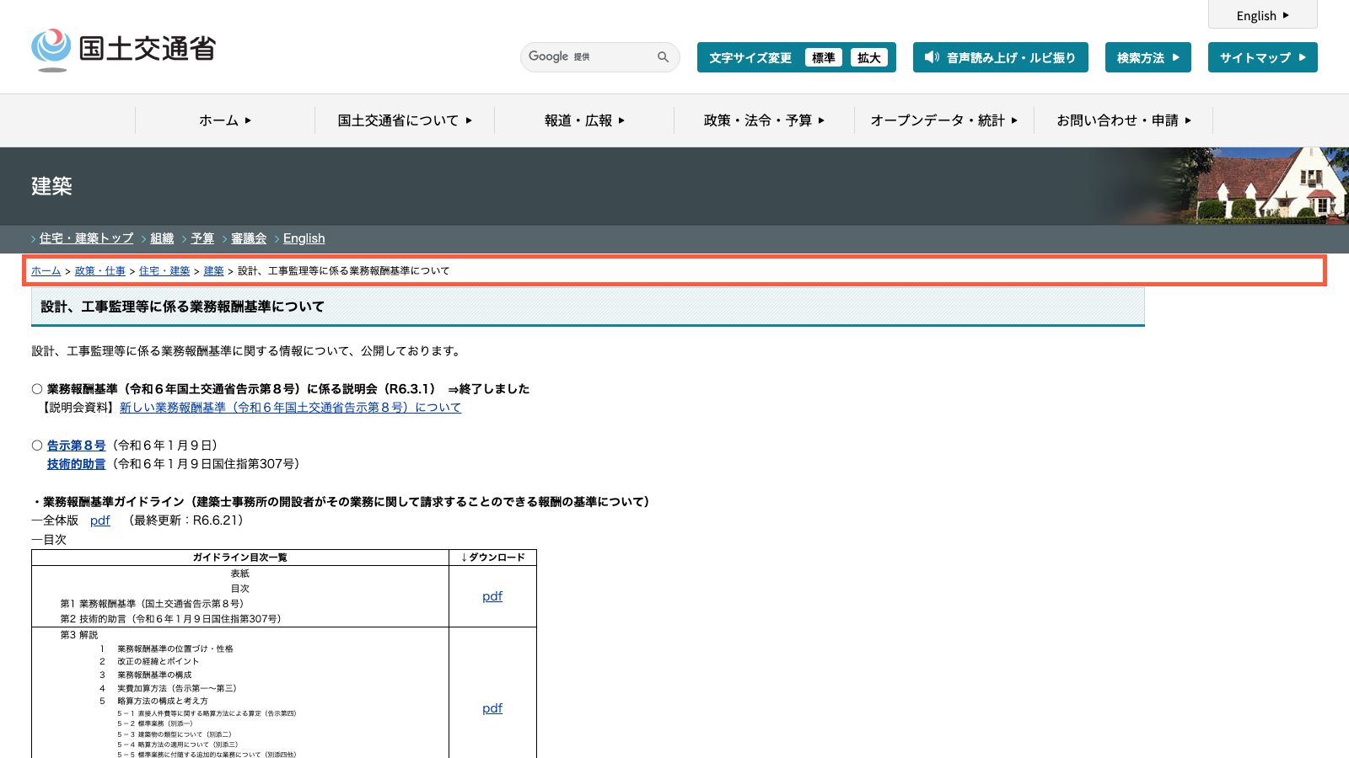Switch site language via English button

pyautogui.click(x=1263, y=15)
